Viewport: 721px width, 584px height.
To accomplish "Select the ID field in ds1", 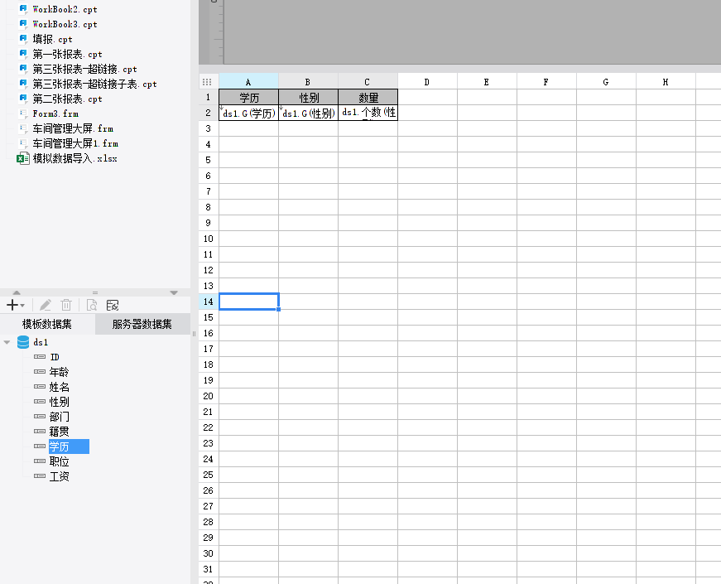I will pyautogui.click(x=55, y=357).
